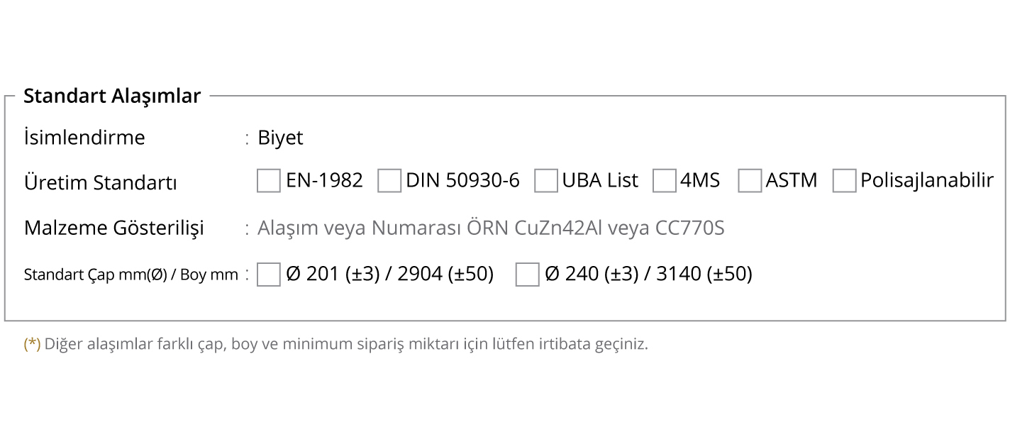The height and width of the screenshot is (437, 1010).
Task: Click the Üretim Standartı row label
Action: tap(100, 182)
